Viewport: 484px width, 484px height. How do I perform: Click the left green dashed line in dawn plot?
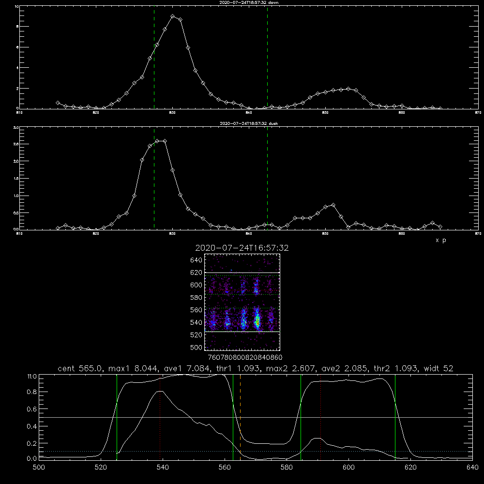click(x=154, y=58)
